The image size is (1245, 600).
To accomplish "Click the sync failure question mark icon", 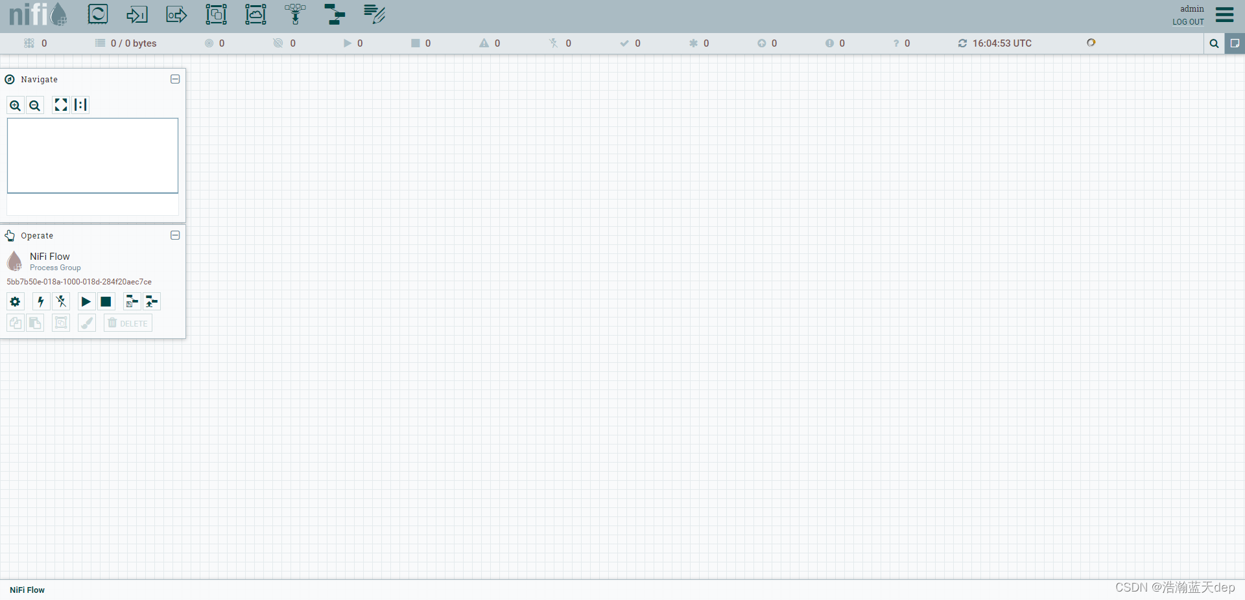I will click(896, 43).
